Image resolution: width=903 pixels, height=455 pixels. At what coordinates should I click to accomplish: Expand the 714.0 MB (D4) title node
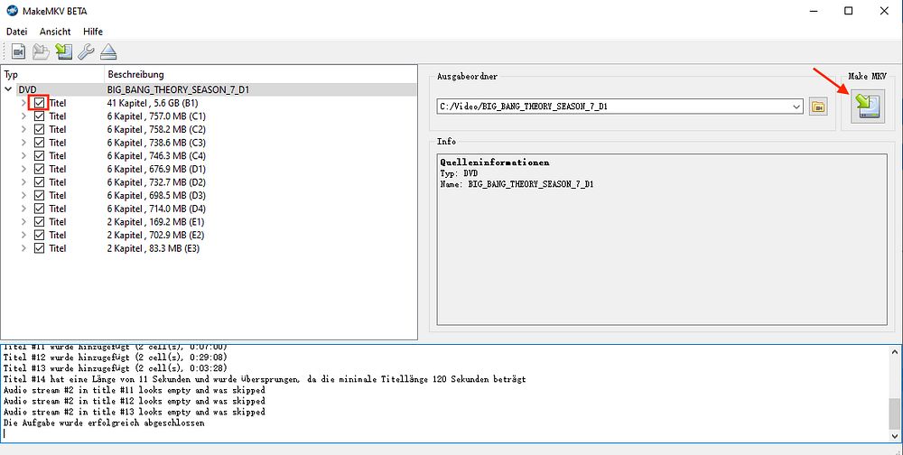pos(23,209)
